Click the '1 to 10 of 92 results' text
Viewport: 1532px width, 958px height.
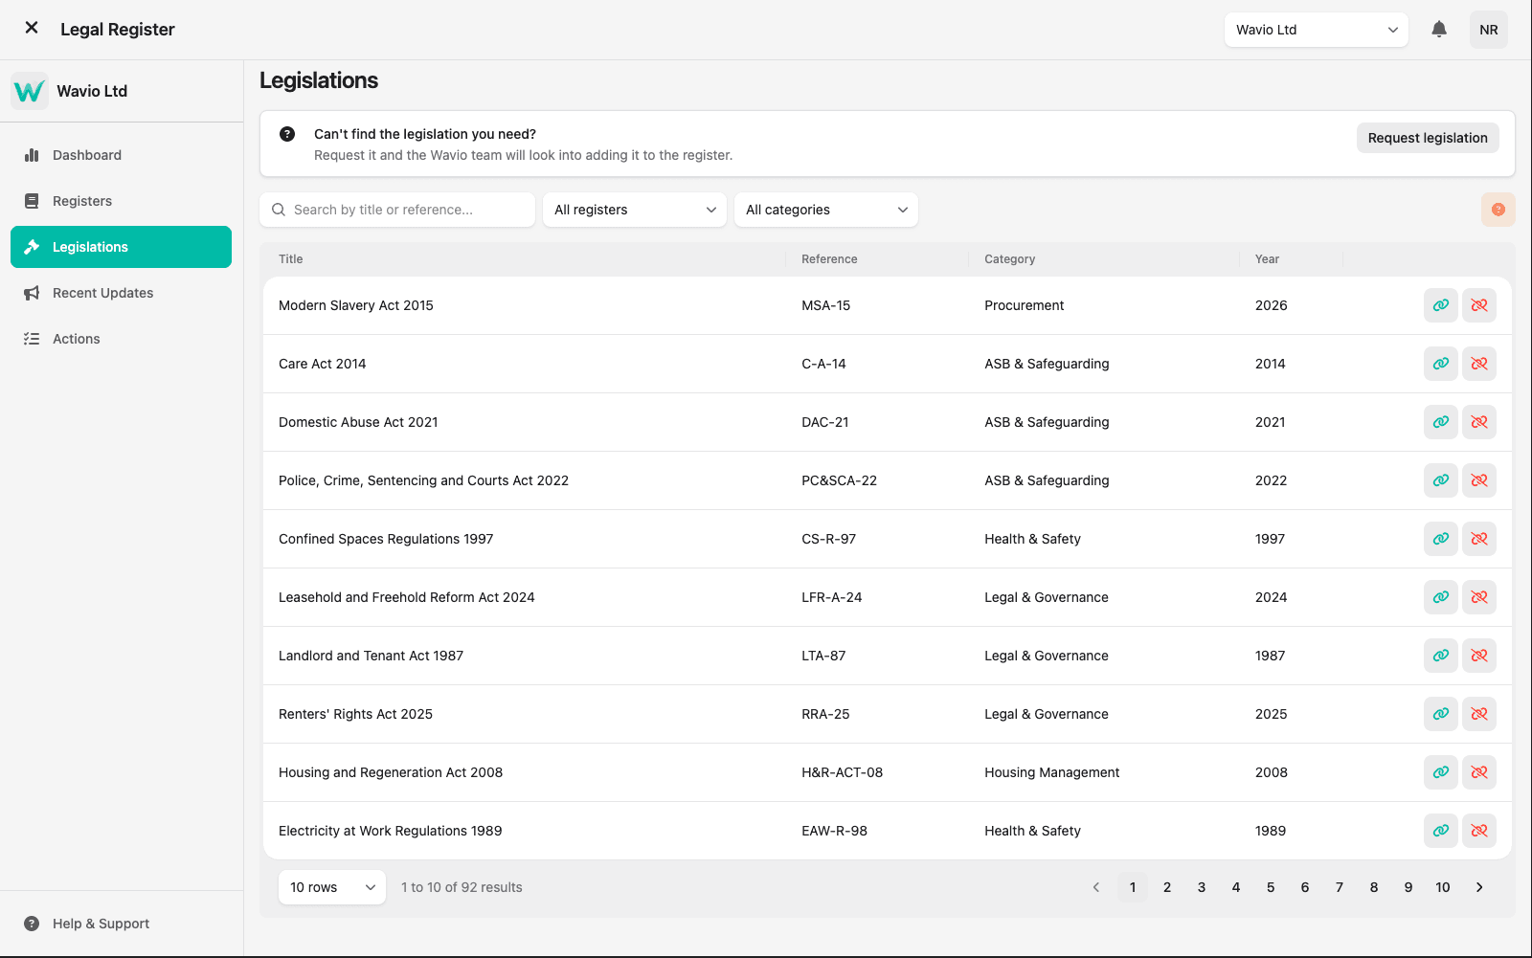click(x=462, y=887)
